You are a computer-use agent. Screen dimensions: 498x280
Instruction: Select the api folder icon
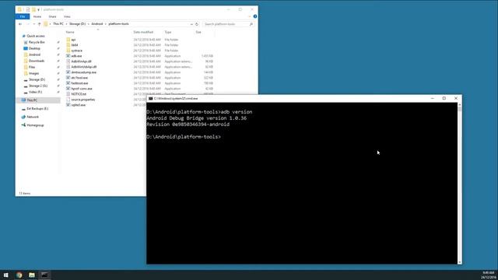[x=68, y=40]
